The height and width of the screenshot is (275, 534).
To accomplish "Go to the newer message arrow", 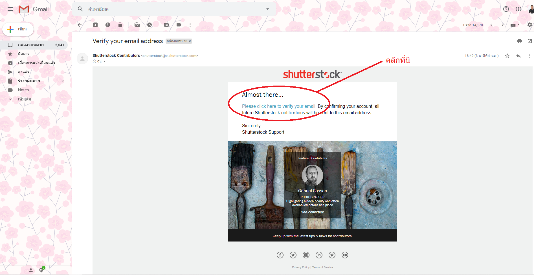I will (x=491, y=25).
